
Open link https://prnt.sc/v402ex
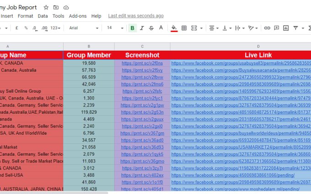(x=142, y=175)
